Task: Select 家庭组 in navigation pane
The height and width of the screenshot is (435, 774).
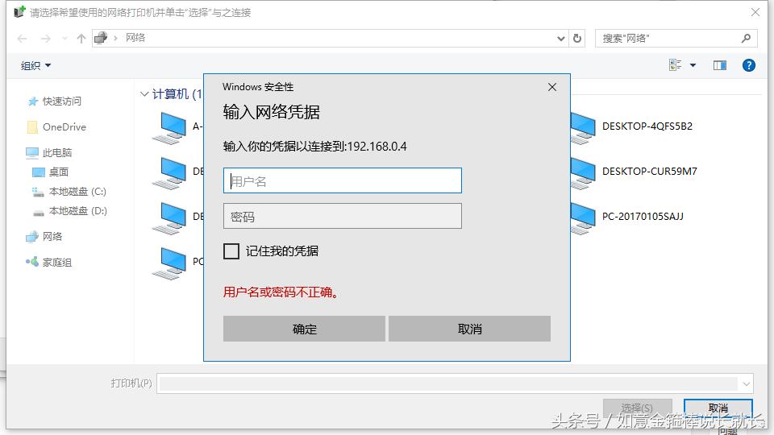Action: click(49, 262)
